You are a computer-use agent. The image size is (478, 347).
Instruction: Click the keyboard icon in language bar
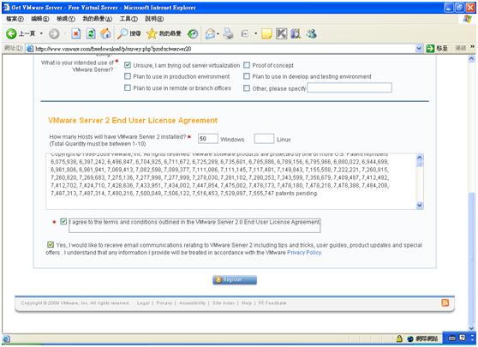click(452, 338)
